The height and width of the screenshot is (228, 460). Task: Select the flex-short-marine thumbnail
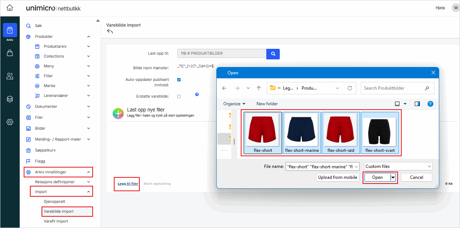(x=302, y=133)
